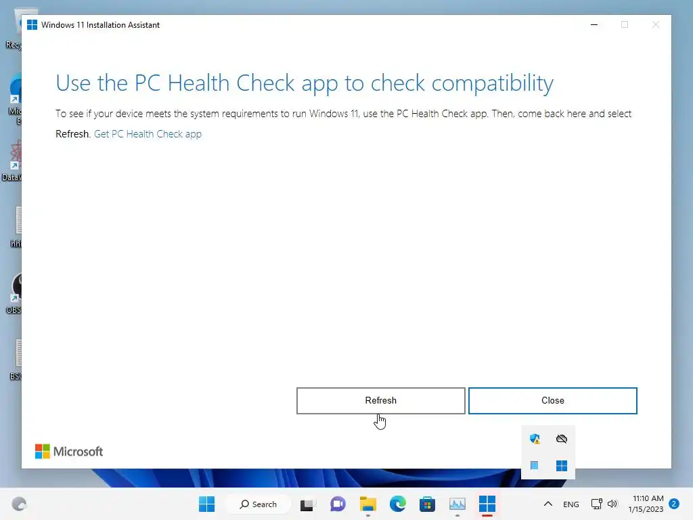Open the Windows Start menu
693x520 pixels.
(x=206, y=504)
